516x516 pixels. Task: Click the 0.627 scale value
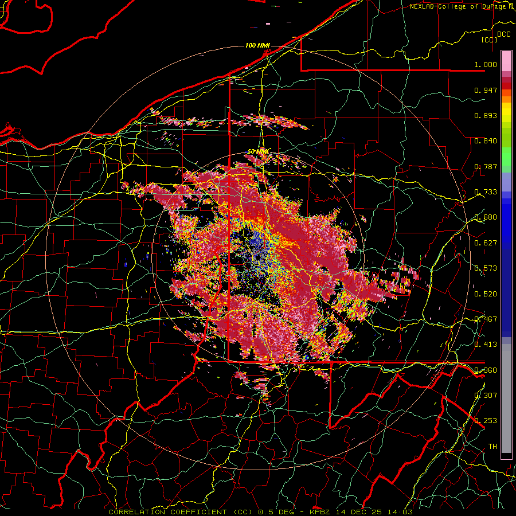click(x=486, y=243)
